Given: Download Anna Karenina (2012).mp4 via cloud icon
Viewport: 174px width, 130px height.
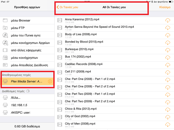Looking at the screenshot, I should (168, 20).
